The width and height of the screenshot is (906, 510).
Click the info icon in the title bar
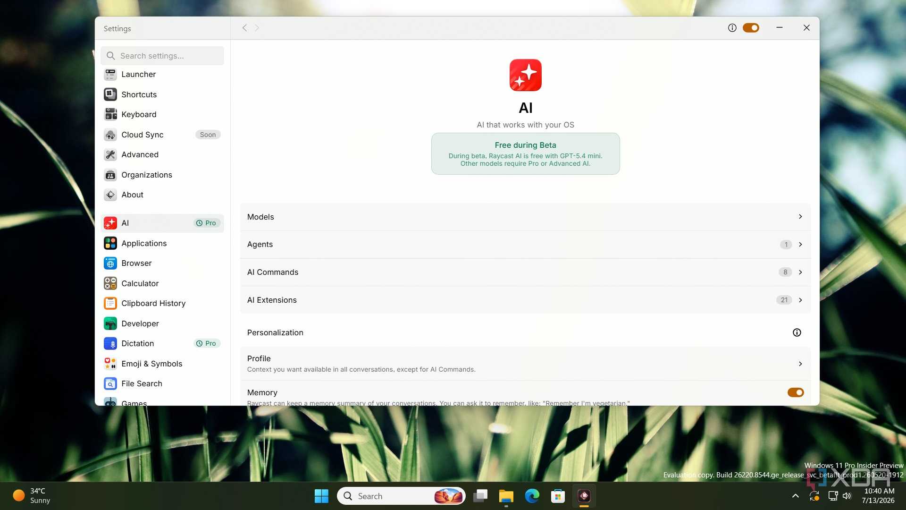point(732,28)
